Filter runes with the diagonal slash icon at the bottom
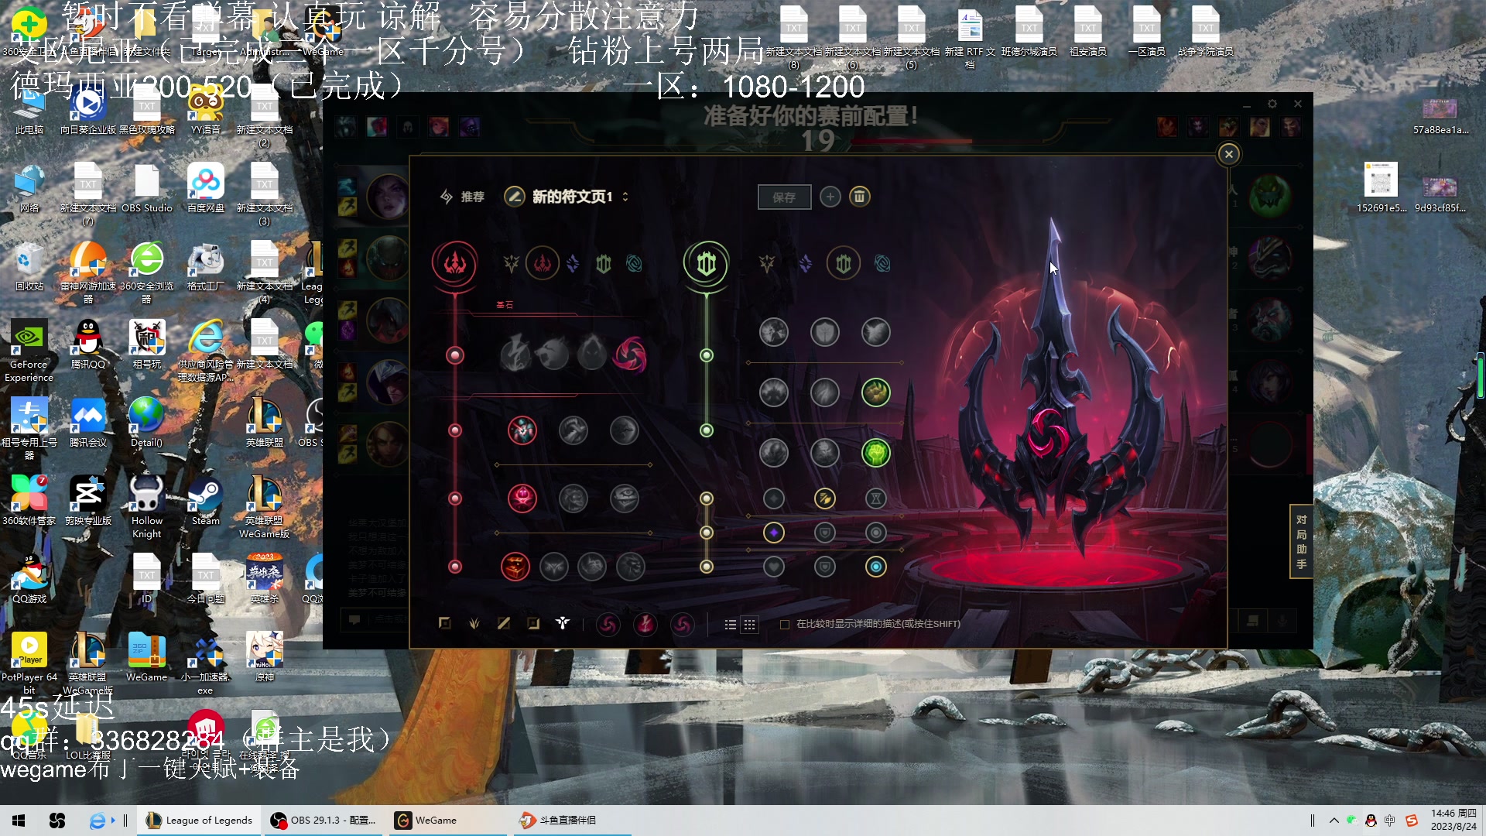 point(504,623)
